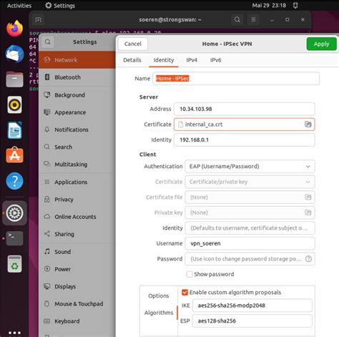Click the Cancel button
The height and width of the screenshot is (337, 339).
[133, 44]
